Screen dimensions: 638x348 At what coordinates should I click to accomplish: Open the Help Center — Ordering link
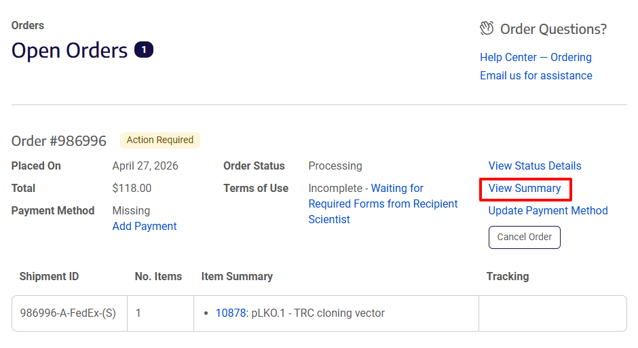pos(536,58)
